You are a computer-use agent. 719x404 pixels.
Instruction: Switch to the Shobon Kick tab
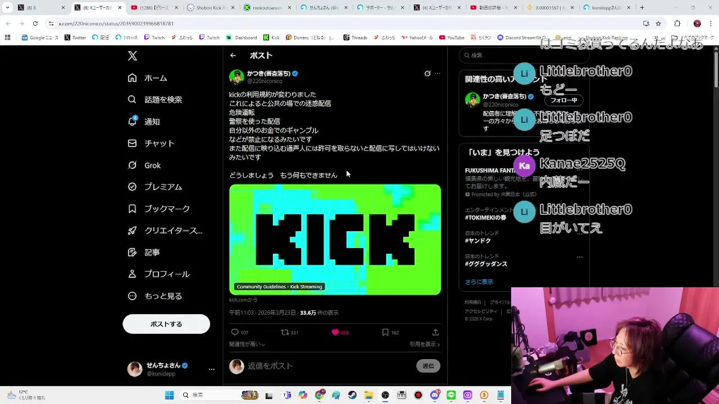(210, 8)
